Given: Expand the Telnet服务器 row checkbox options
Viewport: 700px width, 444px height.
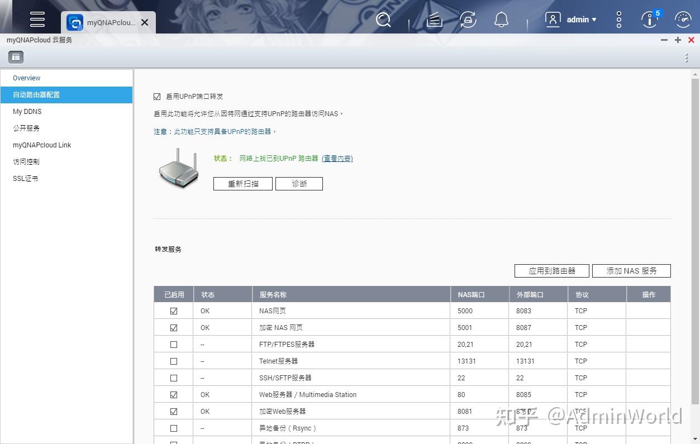Looking at the screenshot, I should (x=173, y=361).
